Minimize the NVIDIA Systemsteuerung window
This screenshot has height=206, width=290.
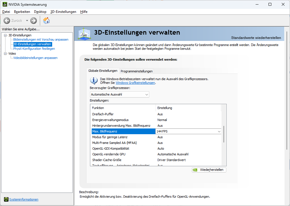coord(257,4)
